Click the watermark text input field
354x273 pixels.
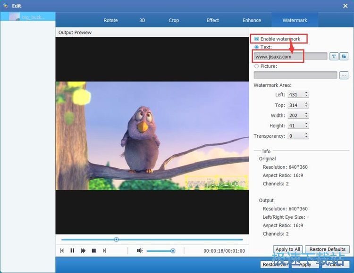tap(290, 57)
